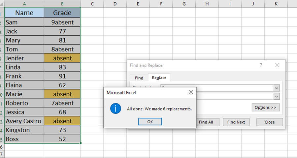This screenshot has height=158, width=297.
Task: Select the cell containing Ross
Action: [x=24, y=139]
